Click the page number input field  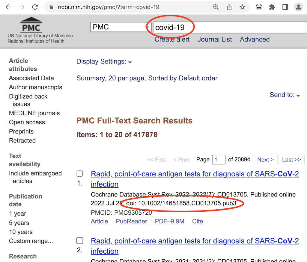[x=219, y=160]
